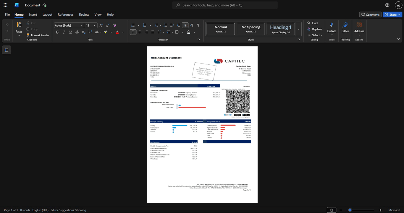Screen dimensions: 404x213
Task: Click Find in the Editing group
Action: (312, 23)
